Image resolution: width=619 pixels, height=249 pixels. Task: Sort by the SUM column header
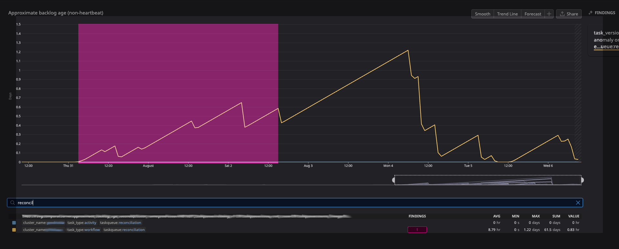tap(556, 216)
